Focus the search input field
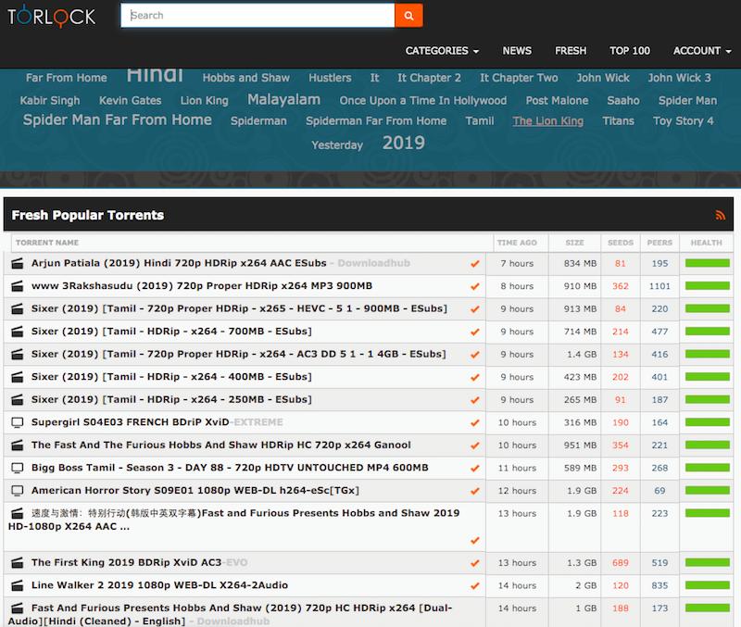 pos(257,16)
